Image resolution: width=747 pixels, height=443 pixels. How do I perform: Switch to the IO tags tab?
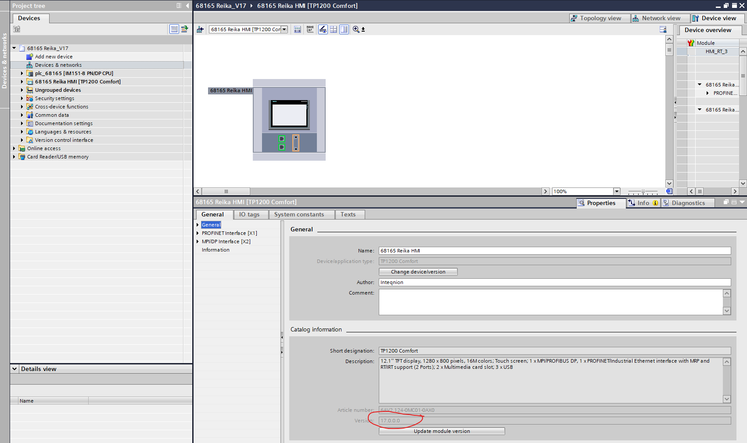pos(249,214)
